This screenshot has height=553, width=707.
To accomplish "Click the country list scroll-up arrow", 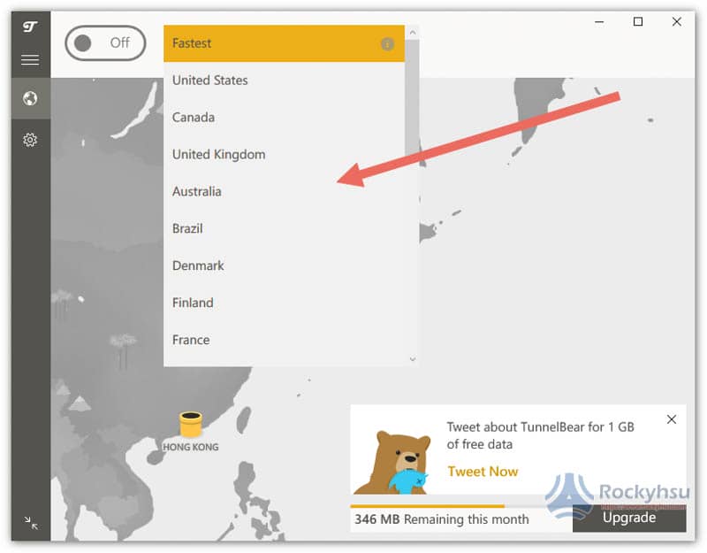I will pyautogui.click(x=412, y=33).
